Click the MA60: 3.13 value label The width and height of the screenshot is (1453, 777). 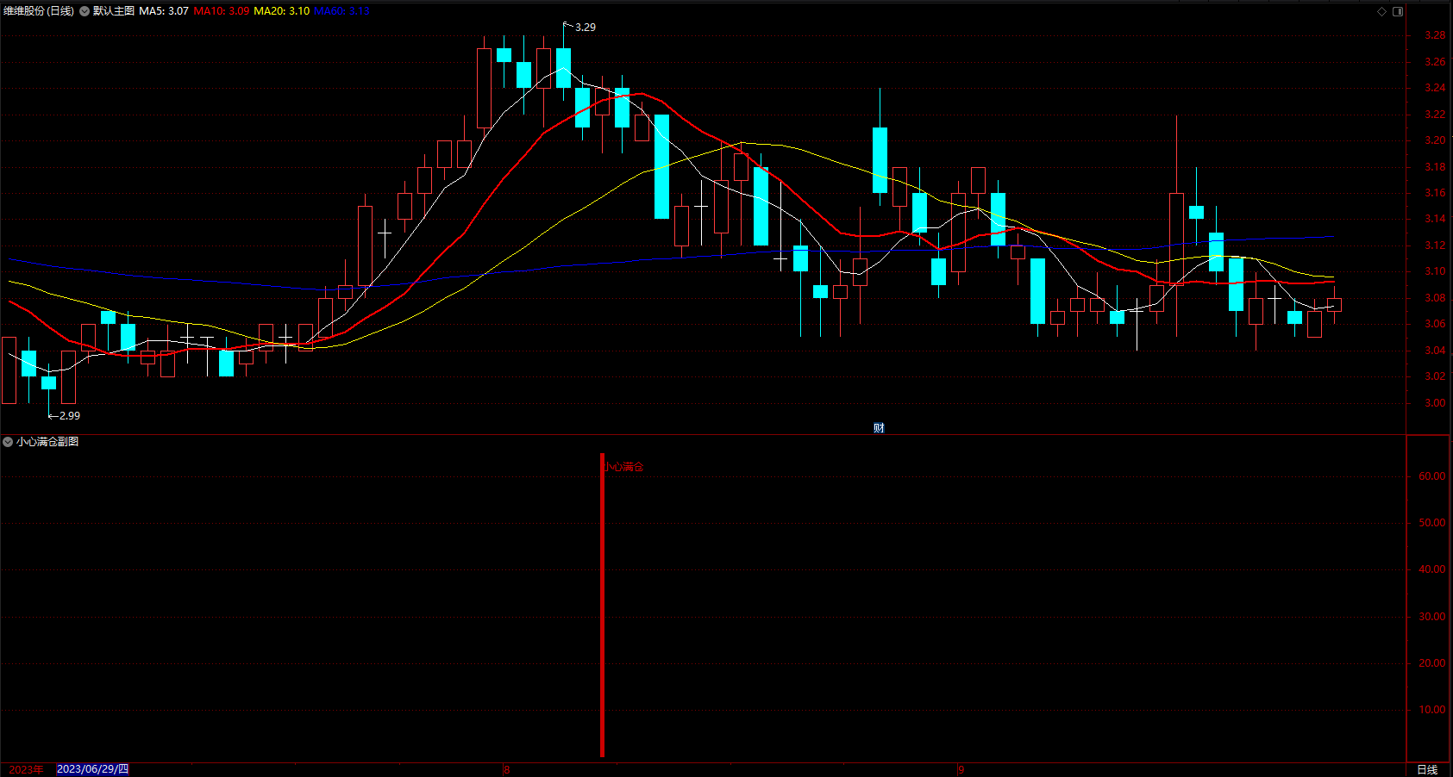click(x=341, y=11)
